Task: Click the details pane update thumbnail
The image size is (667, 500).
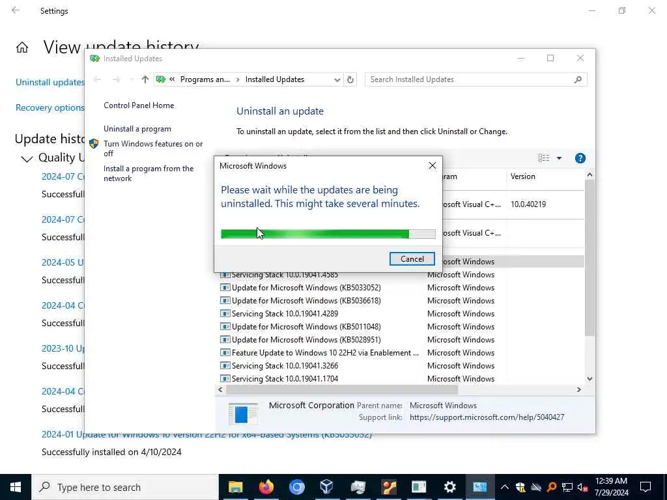Action: 243,413
